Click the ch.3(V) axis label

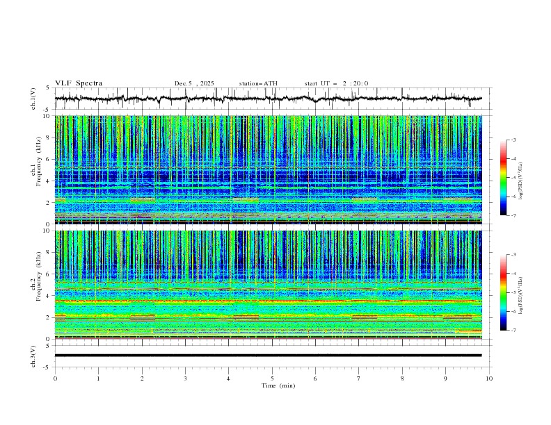point(34,356)
